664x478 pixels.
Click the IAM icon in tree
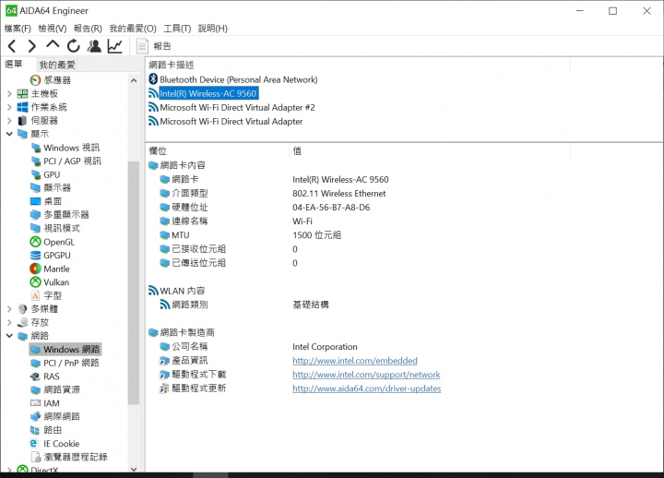click(36, 403)
